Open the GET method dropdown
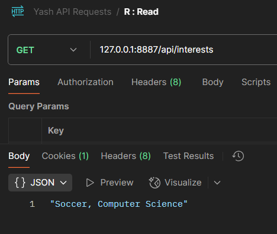The width and height of the screenshot is (277, 234). point(46,50)
